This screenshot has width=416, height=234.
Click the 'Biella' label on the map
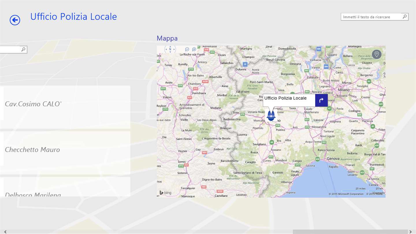pyautogui.click(x=290, y=84)
